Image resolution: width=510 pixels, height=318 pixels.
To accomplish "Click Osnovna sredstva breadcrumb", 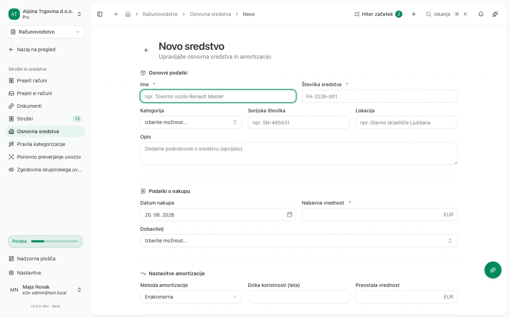I will (x=210, y=14).
